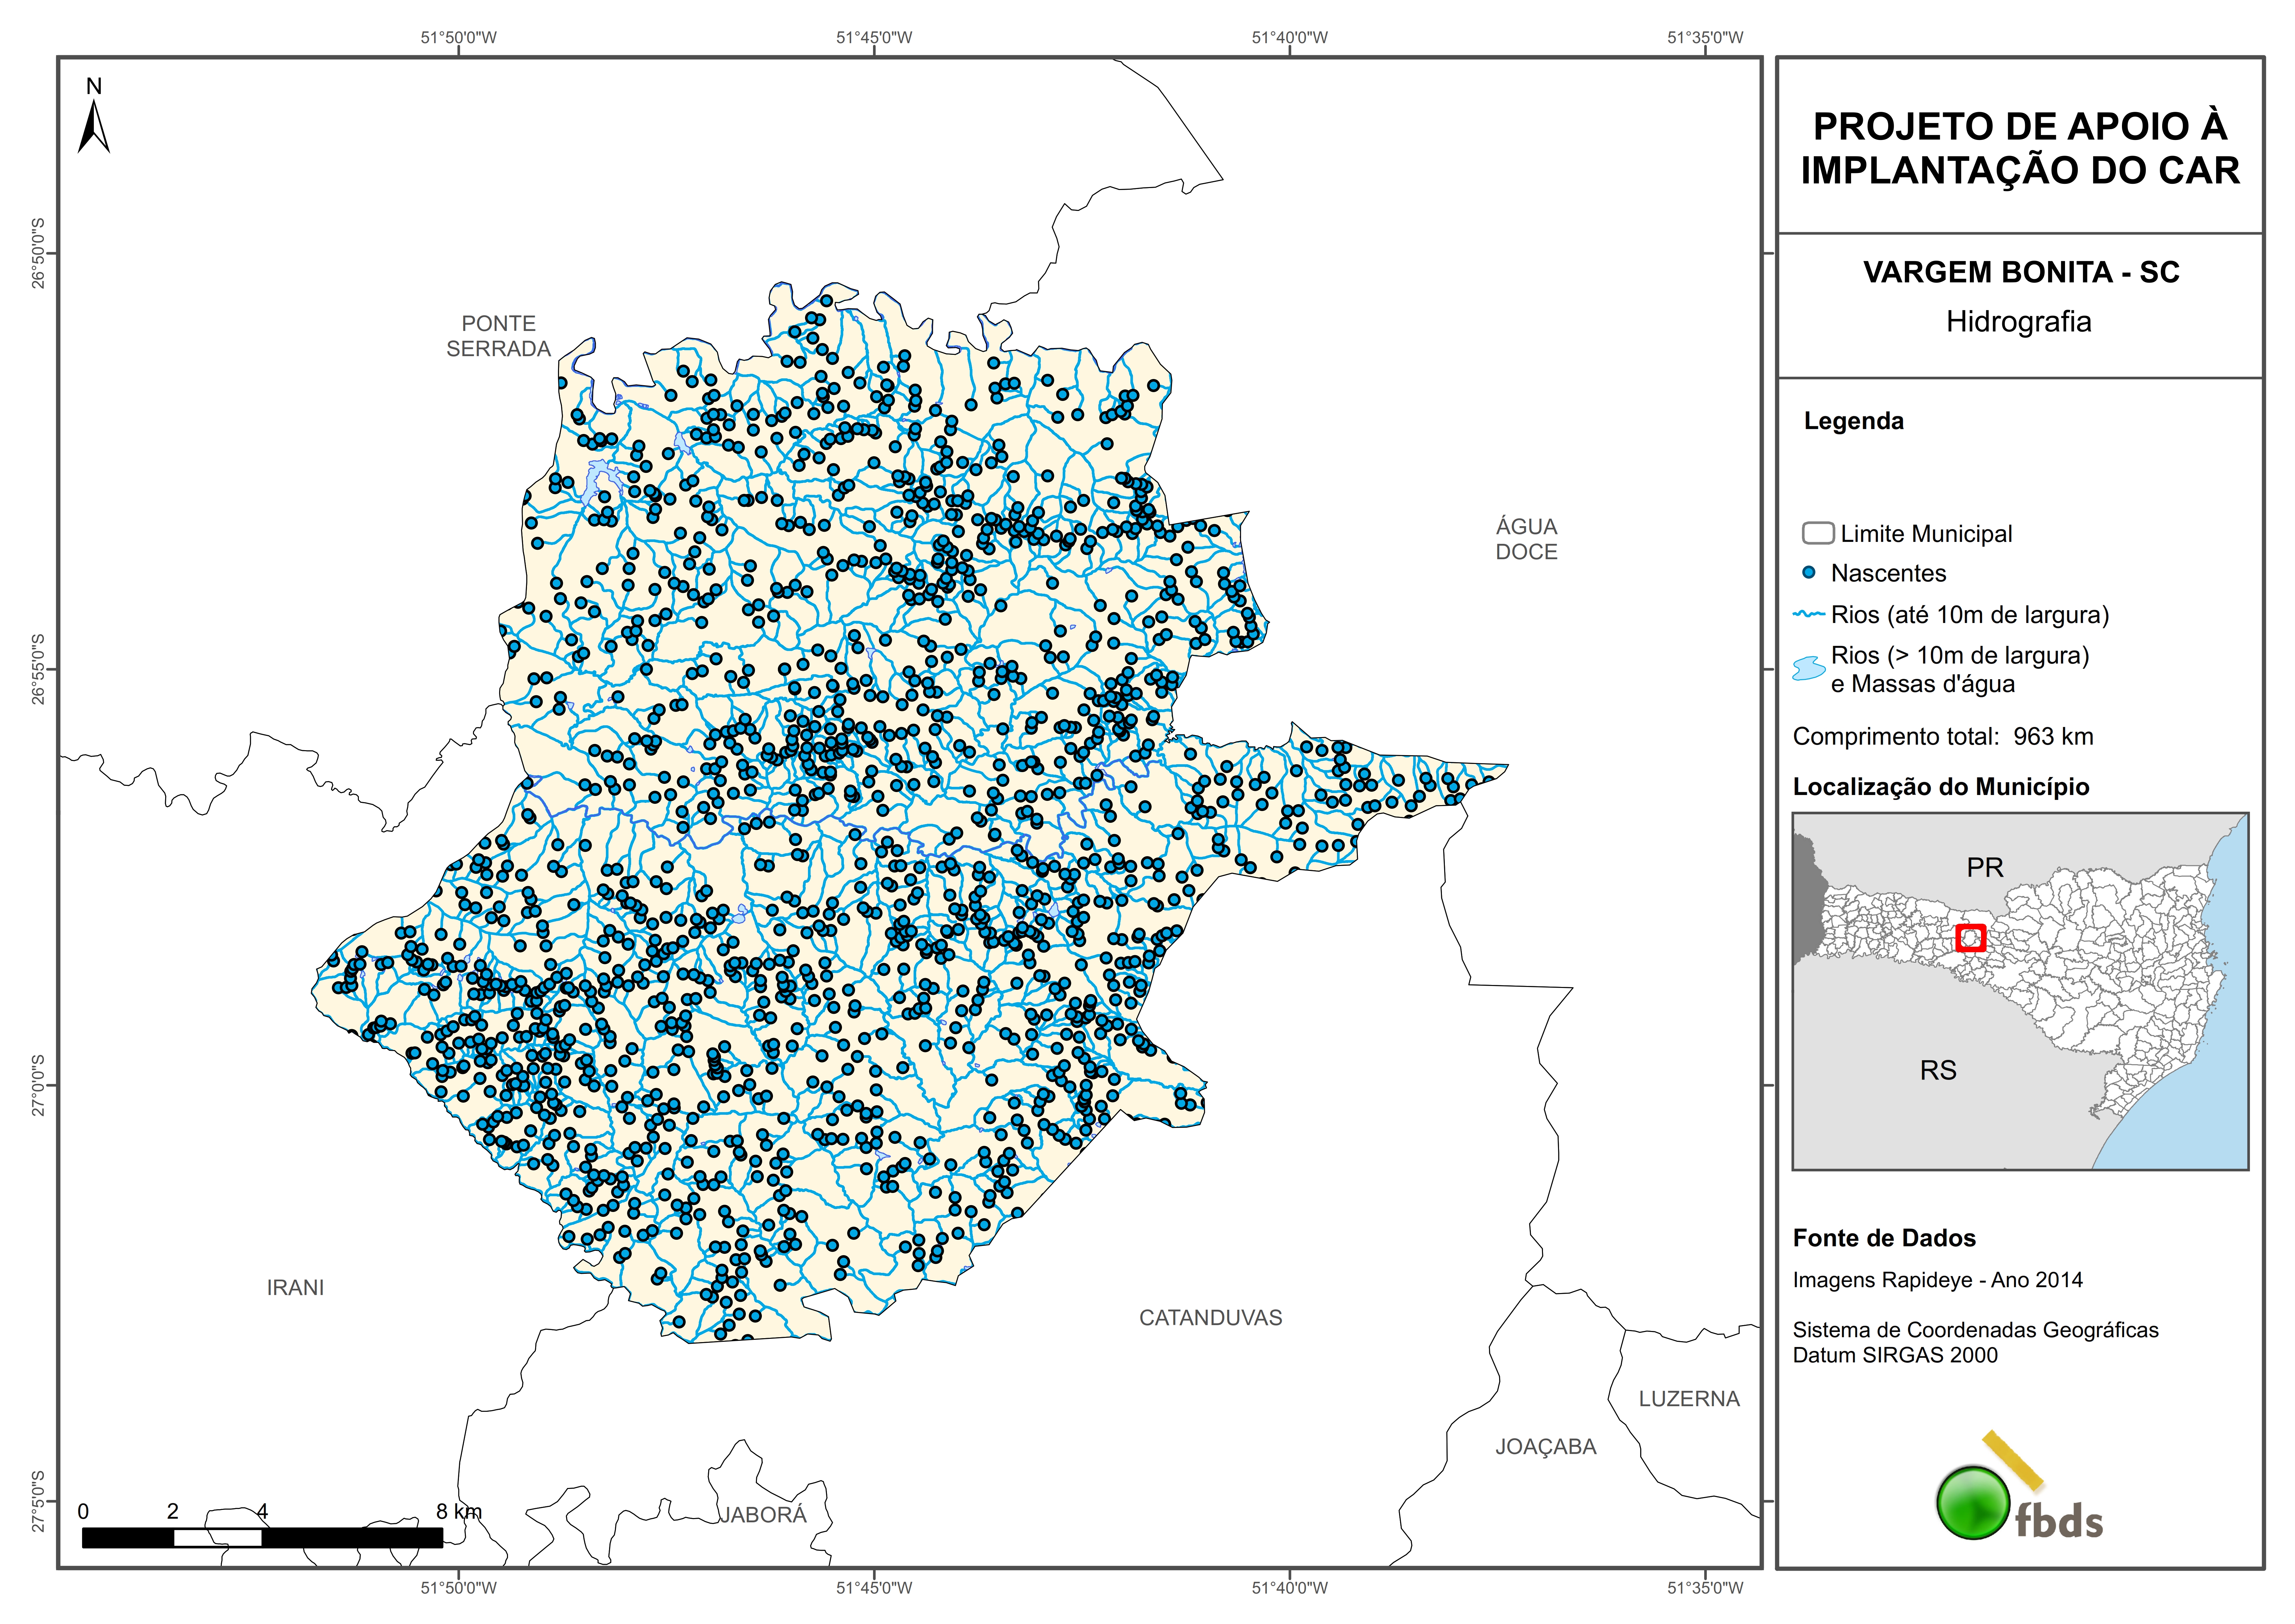
Task: Click the thin river line legend symbol
Action: click(1809, 614)
